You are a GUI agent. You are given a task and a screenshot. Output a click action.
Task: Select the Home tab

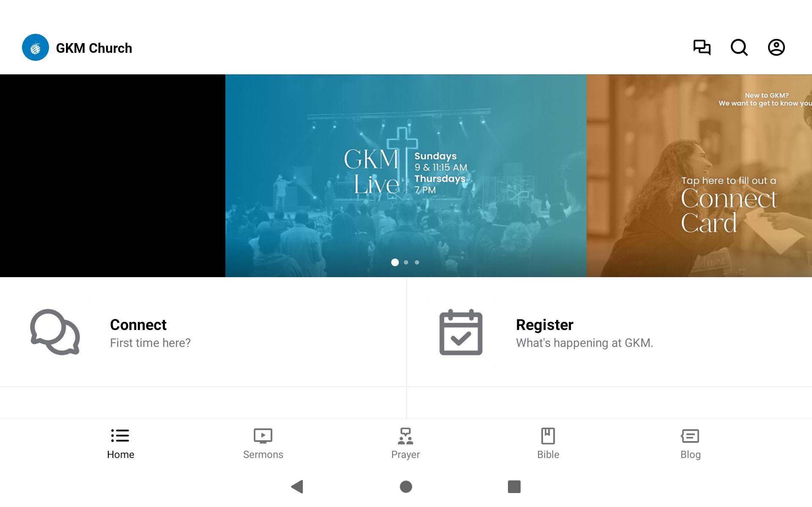pos(121,444)
